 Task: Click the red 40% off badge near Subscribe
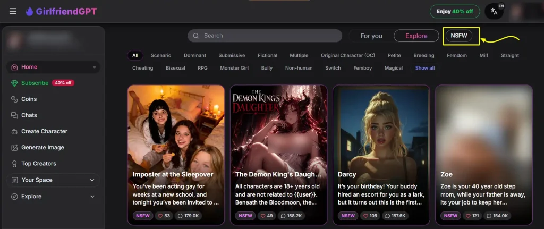click(63, 83)
